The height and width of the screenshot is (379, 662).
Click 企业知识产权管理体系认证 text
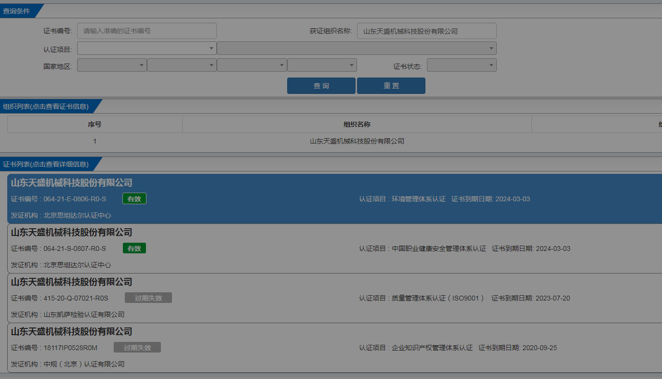click(432, 348)
